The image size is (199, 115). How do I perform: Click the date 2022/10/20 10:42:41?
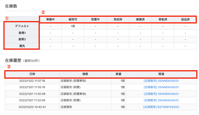click(32, 107)
